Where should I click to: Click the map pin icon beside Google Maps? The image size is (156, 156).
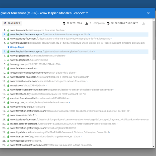pos(8,47)
